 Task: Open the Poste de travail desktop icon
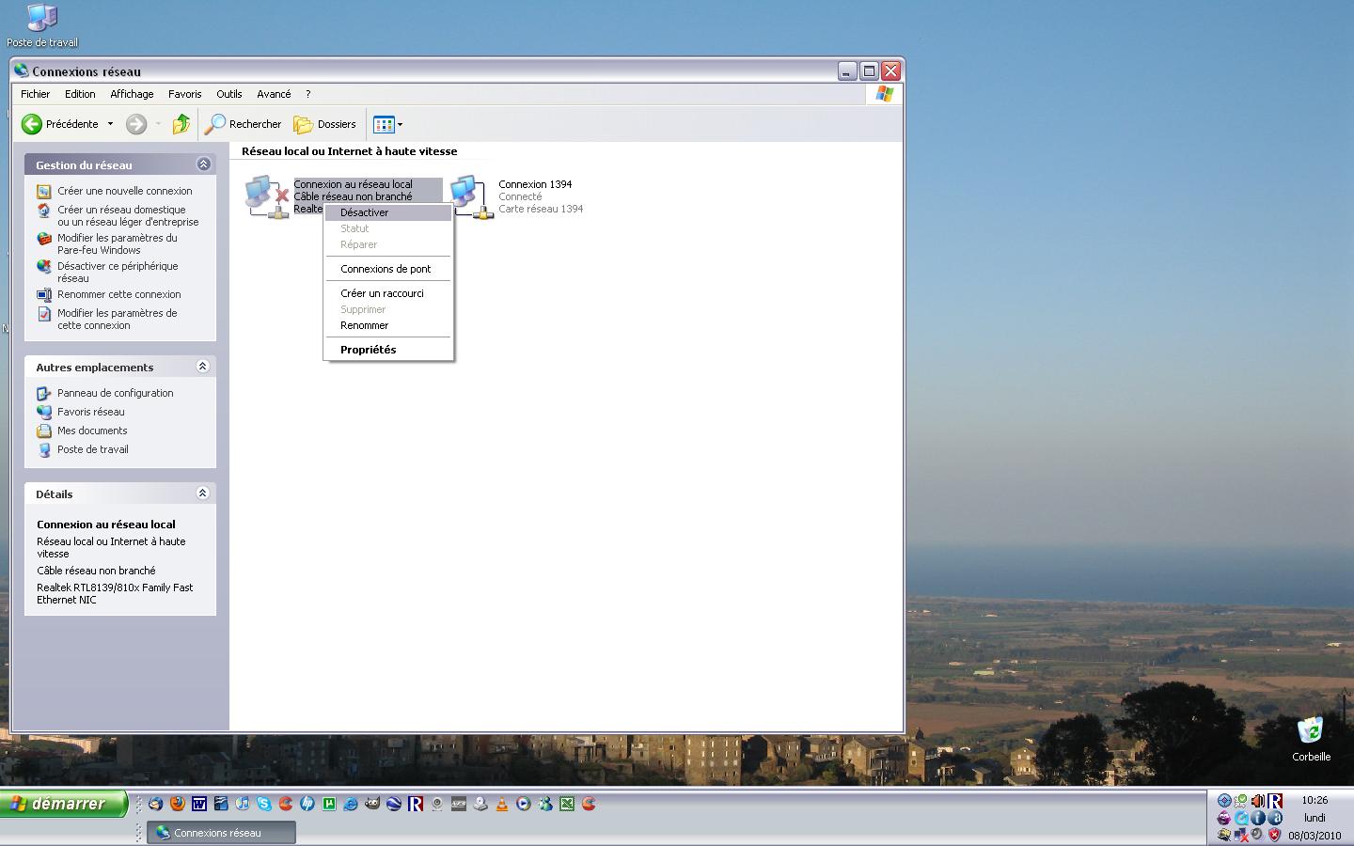point(41,19)
